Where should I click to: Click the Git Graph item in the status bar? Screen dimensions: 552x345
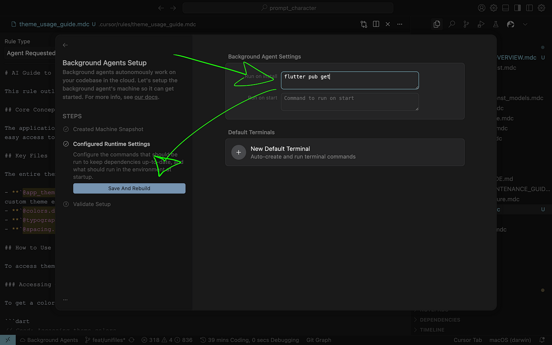coord(319,340)
